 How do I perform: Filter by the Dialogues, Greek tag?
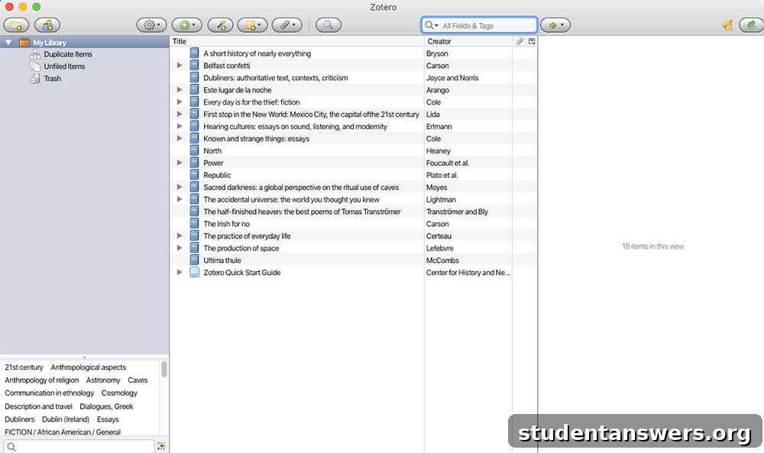coord(106,406)
